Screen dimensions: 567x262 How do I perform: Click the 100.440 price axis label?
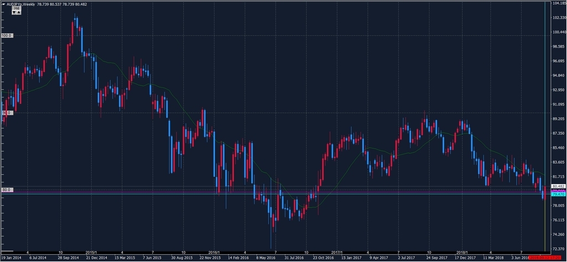[x=558, y=32]
